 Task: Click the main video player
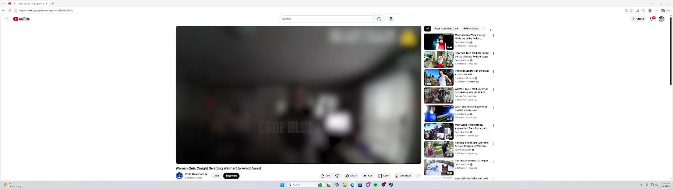click(298, 95)
